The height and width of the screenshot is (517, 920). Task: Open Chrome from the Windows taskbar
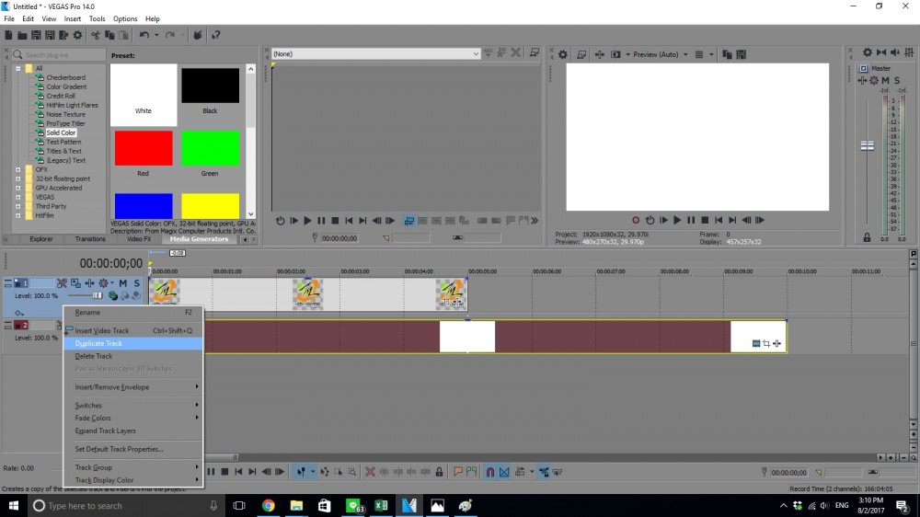[x=268, y=505]
